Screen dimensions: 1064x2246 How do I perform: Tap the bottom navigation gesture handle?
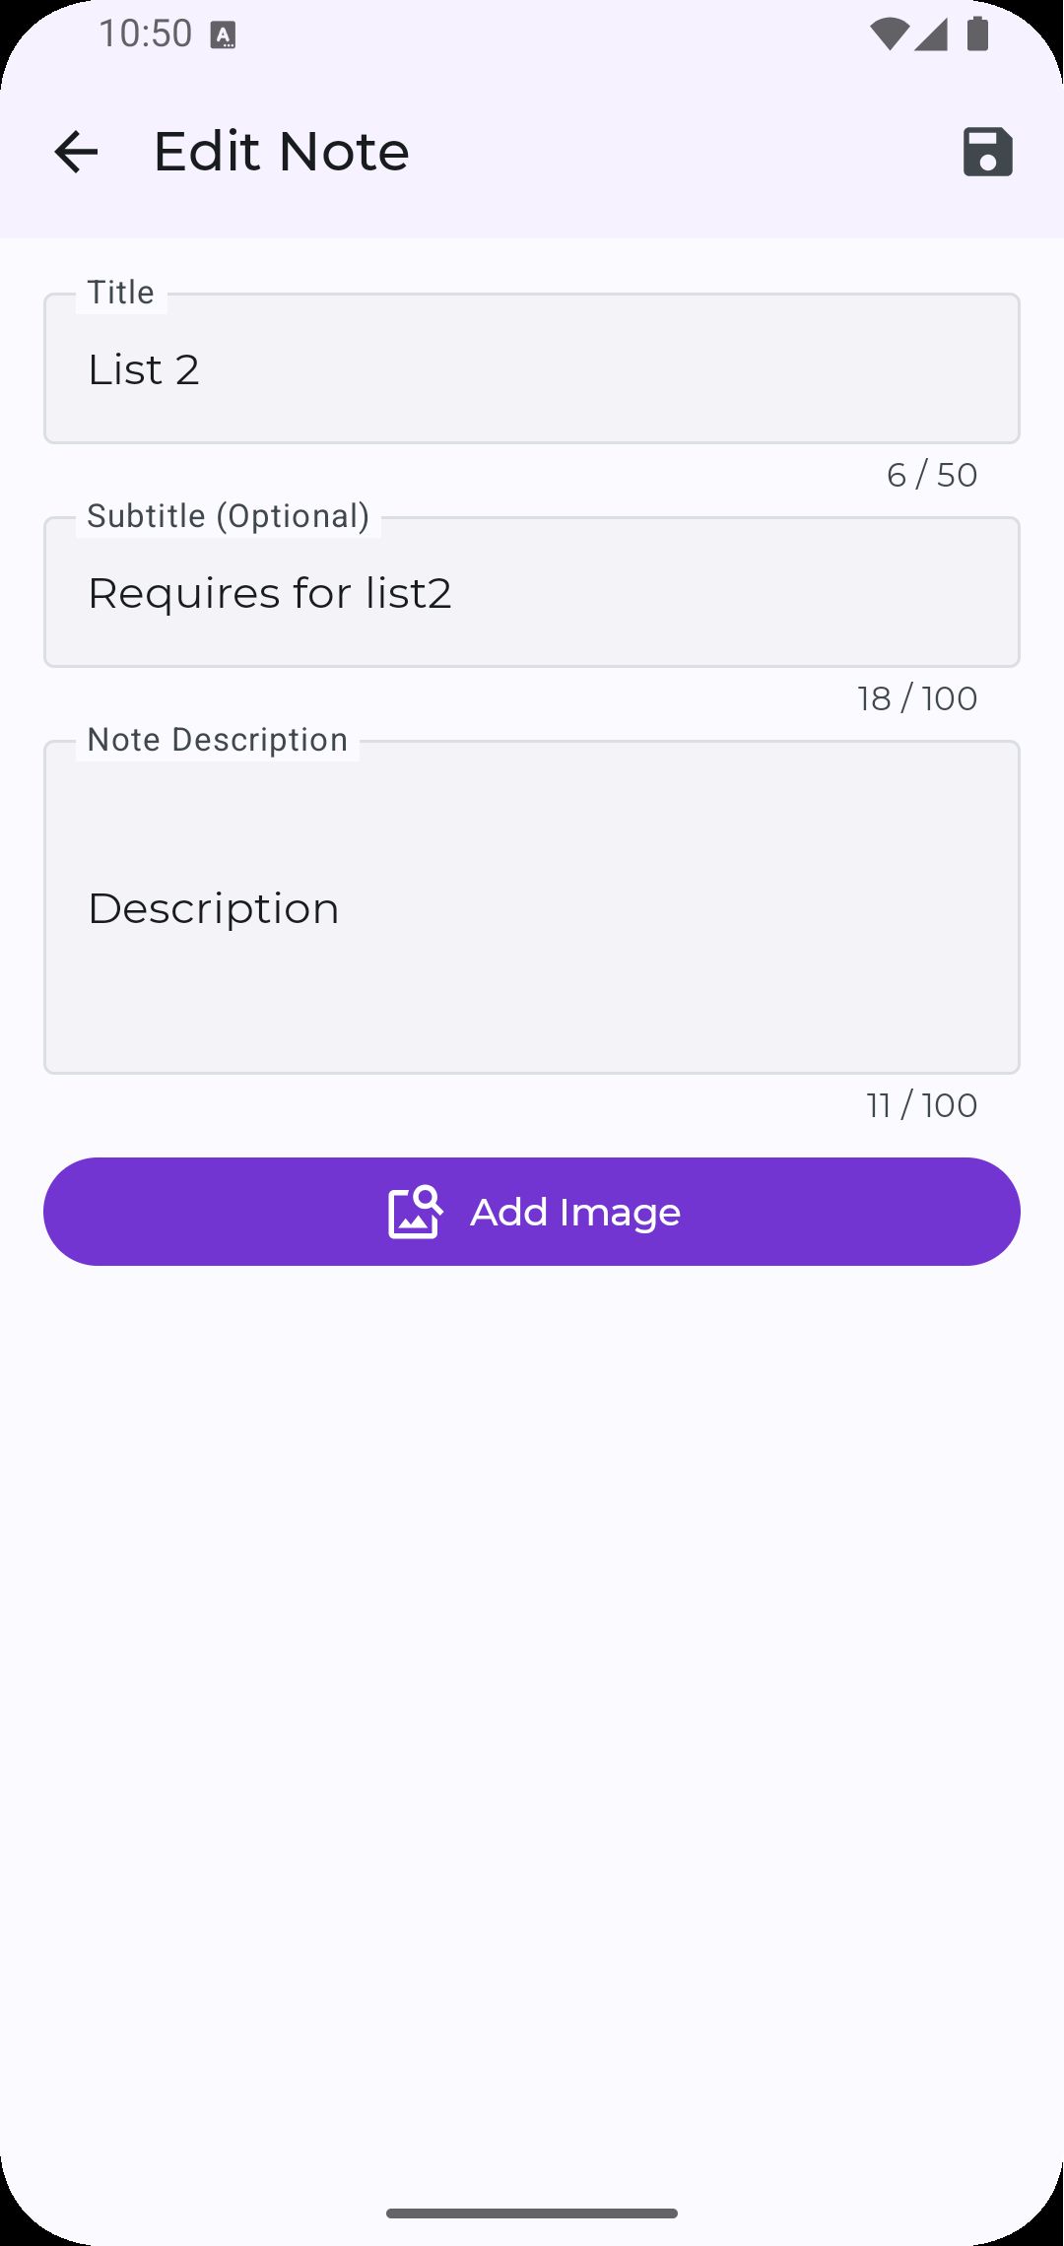click(532, 2213)
